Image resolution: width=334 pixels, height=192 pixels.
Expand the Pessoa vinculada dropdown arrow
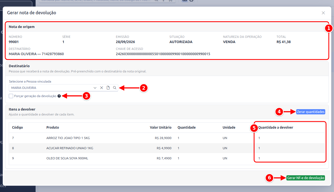click(95, 88)
